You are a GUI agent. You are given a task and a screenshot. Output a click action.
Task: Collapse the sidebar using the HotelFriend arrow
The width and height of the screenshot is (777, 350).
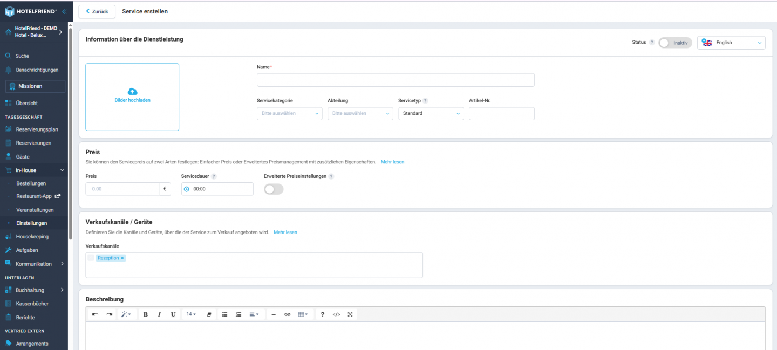pyautogui.click(x=64, y=11)
